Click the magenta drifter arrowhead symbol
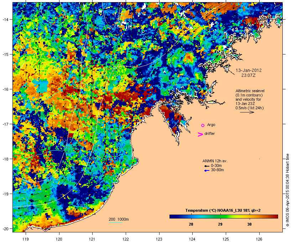Image resolution: width=292 pixels, height=242 pixels. 200,135
